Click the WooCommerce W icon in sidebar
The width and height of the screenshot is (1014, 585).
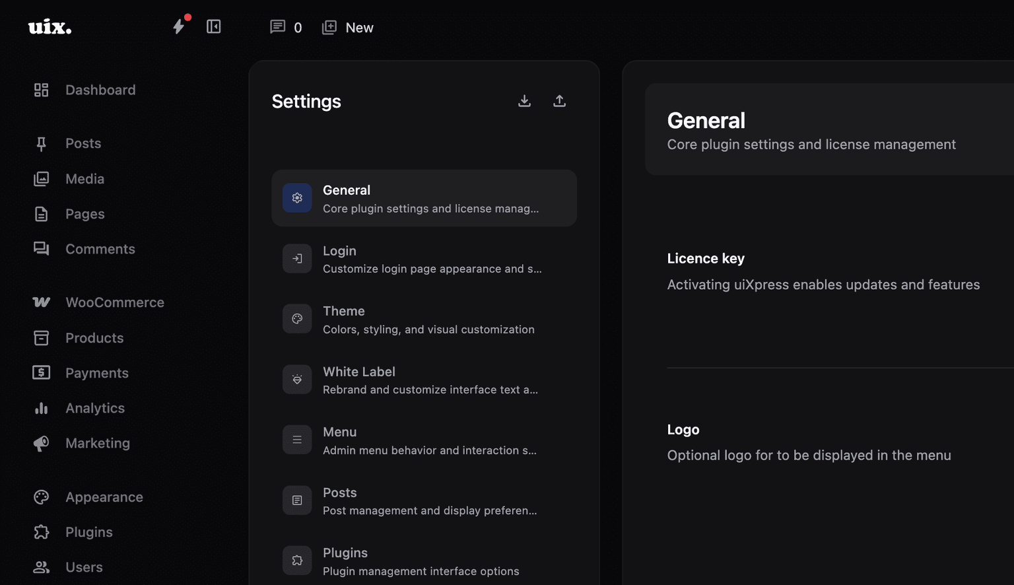[x=41, y=302]
